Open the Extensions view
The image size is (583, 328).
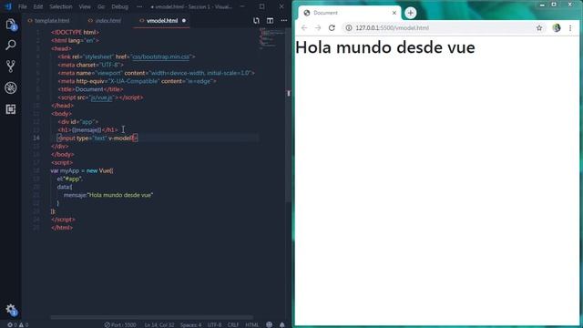[10, 109]
